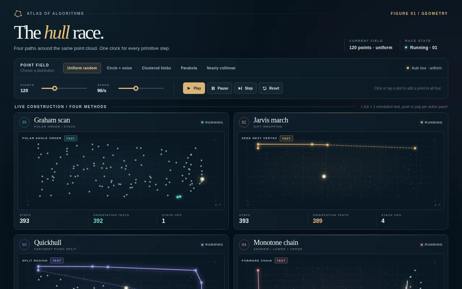Start the race with Play

click(x=194, y=88)
